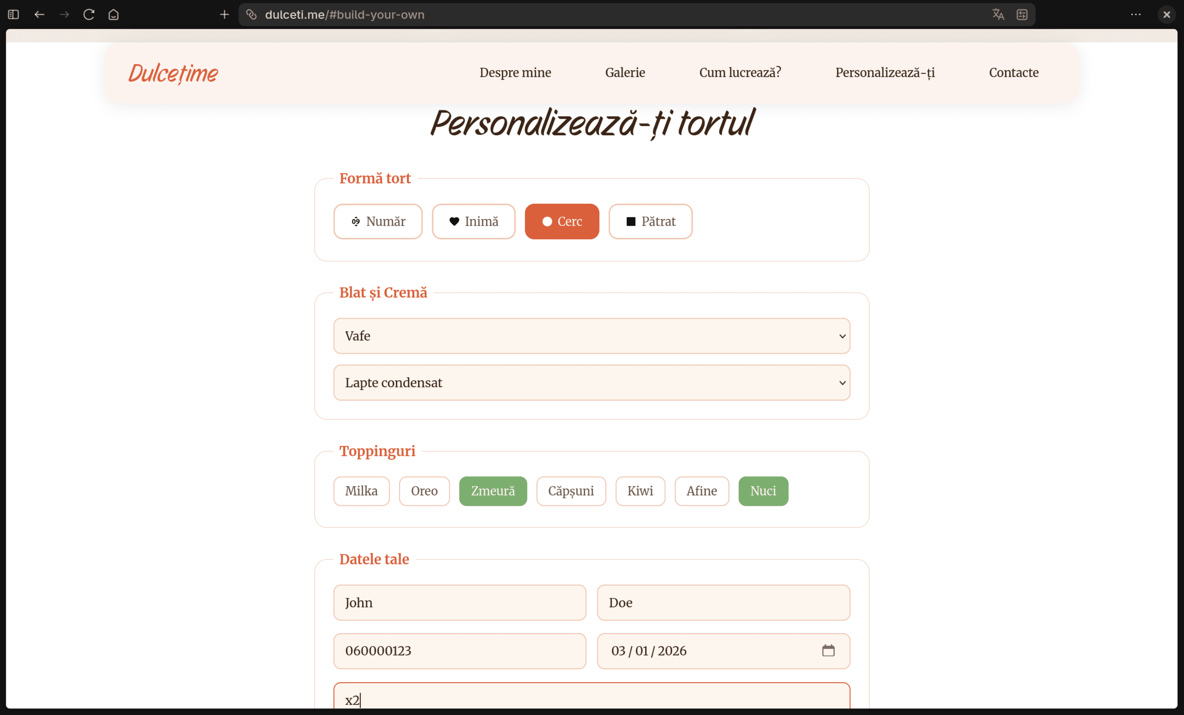
Task: Reload the page with refresh icon
Action: (89, 14)
